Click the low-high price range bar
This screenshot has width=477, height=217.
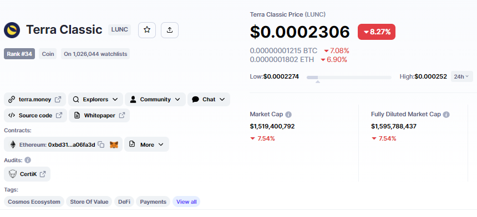[349, 77]
